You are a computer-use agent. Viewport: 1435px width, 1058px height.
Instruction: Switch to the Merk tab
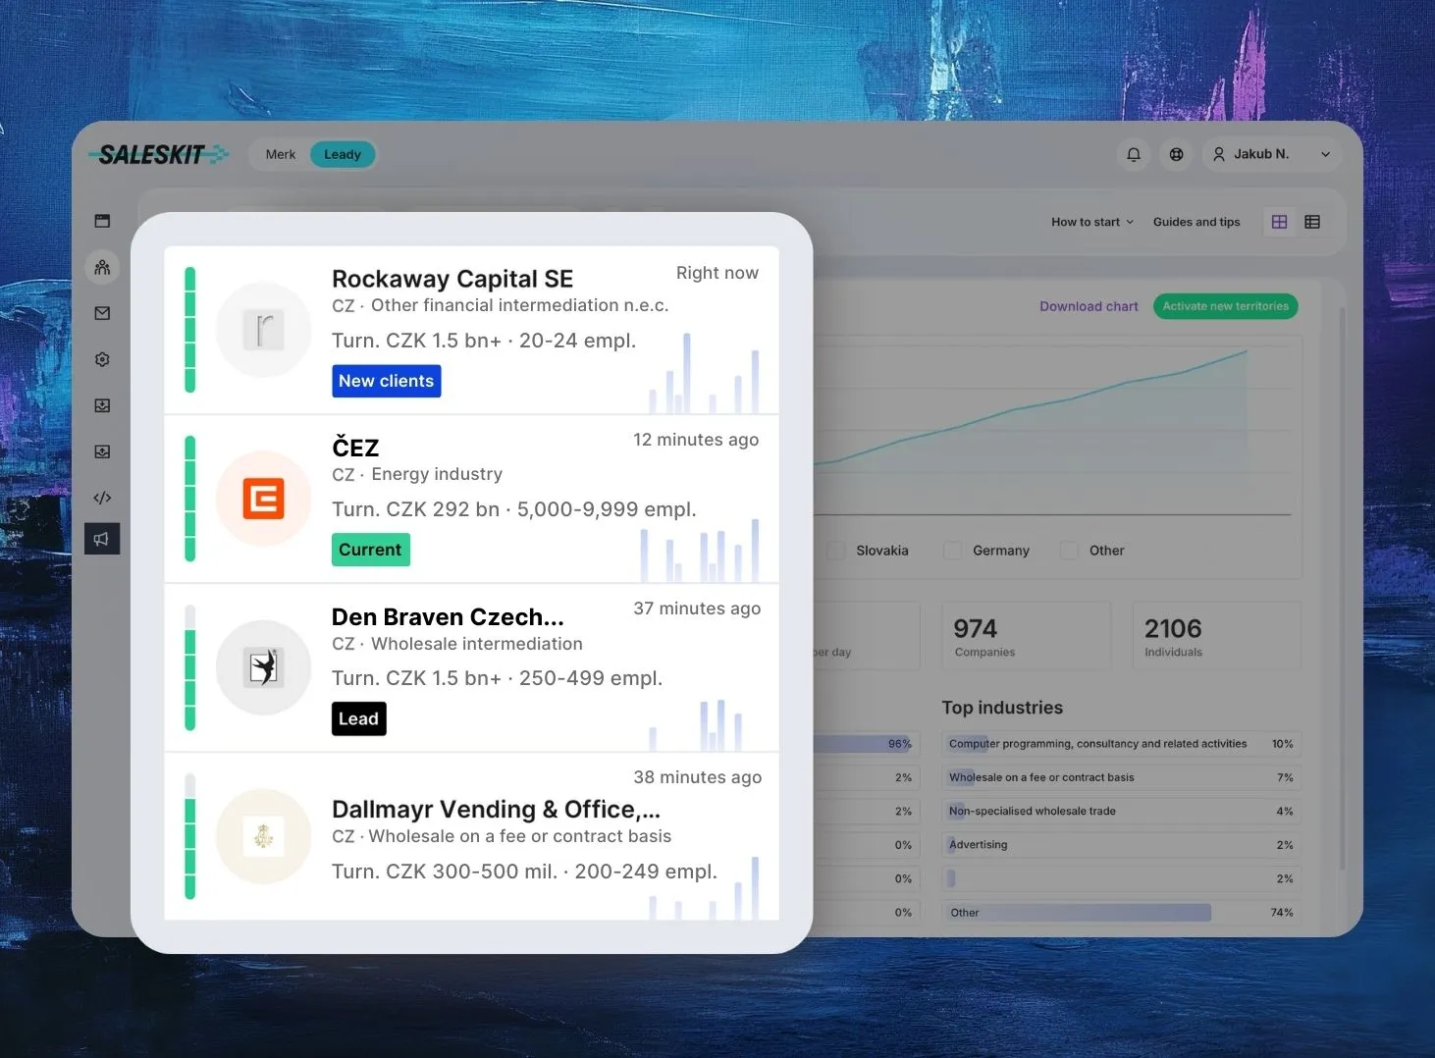tap(281, 154)
